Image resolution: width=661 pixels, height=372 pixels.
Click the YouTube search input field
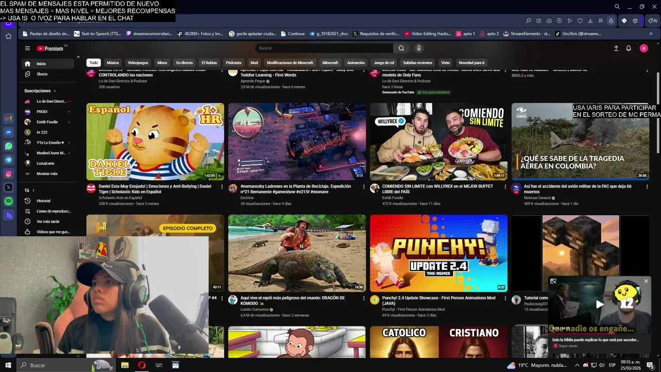(x=324, y=48)
